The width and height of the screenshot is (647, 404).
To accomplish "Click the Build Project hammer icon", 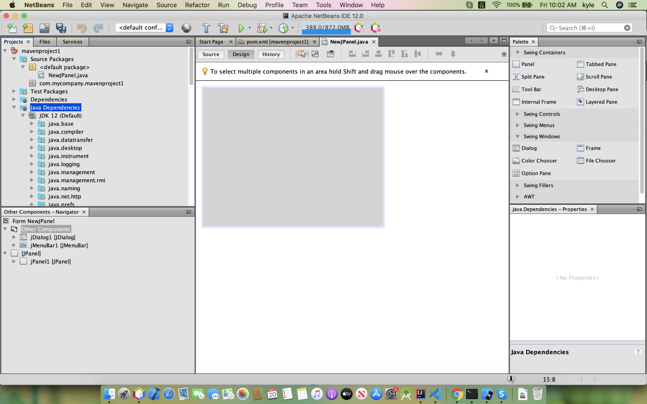I will point(206,28).
